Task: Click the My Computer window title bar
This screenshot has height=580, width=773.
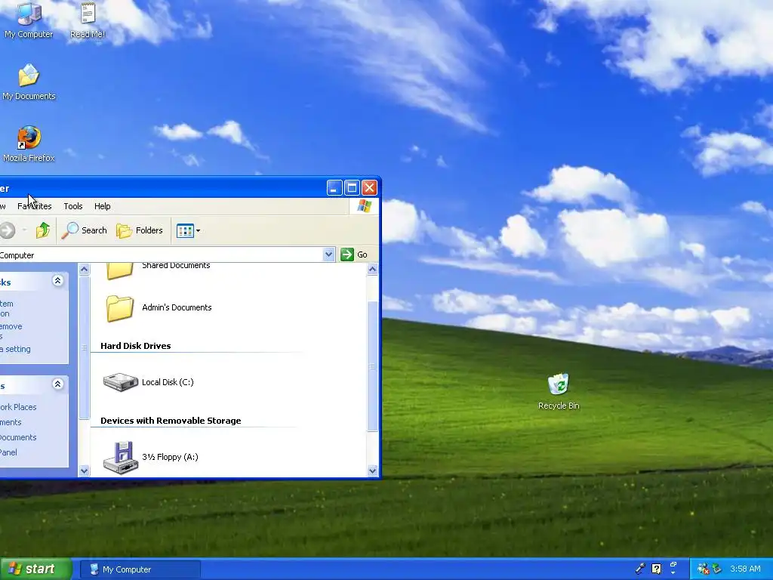Action: [163, 188]
